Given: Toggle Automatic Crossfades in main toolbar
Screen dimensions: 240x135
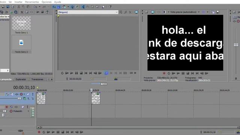Looking at the screenshot, I should (x=59, y=7).
